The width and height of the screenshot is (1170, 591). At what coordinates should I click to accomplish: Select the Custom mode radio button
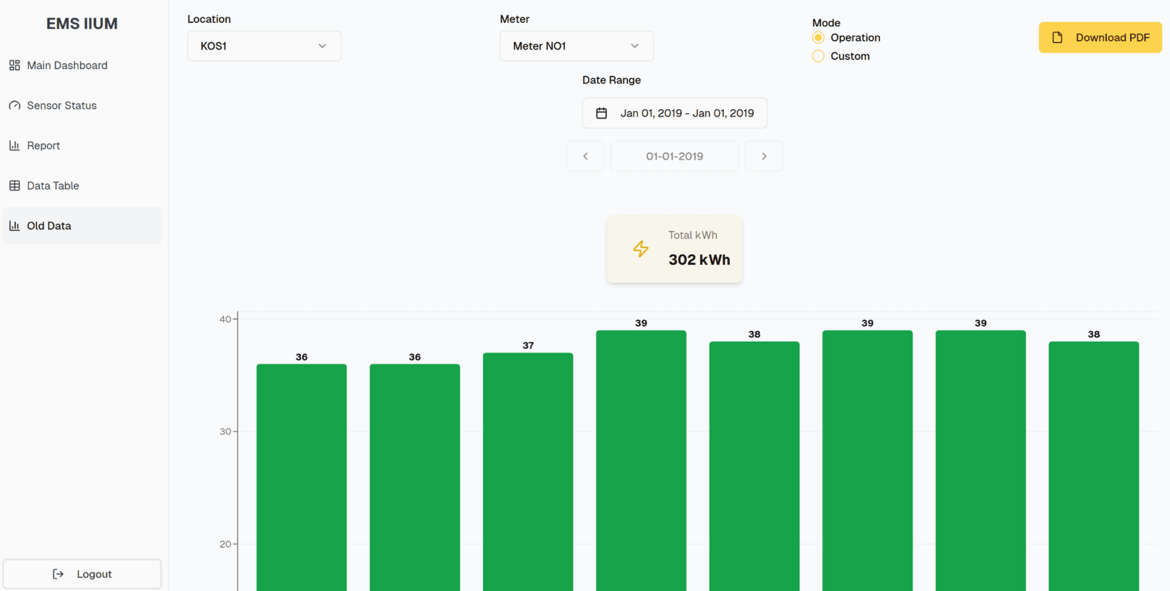(x=818, y=56)
